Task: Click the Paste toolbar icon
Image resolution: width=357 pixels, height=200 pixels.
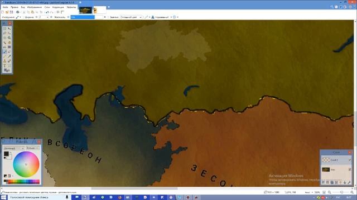Action: 32,12
